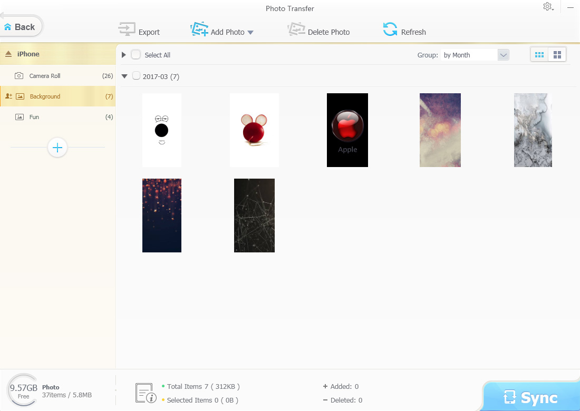Switch to large thumbnail grid view

tap(557, 55)
